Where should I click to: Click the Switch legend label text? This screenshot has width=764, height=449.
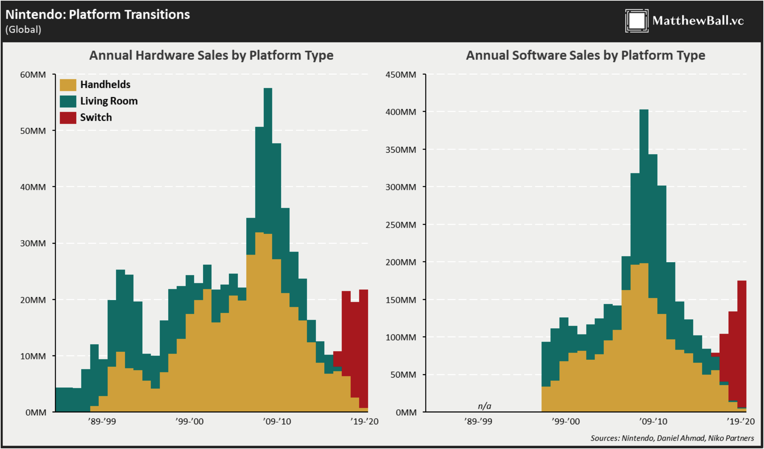96,118
